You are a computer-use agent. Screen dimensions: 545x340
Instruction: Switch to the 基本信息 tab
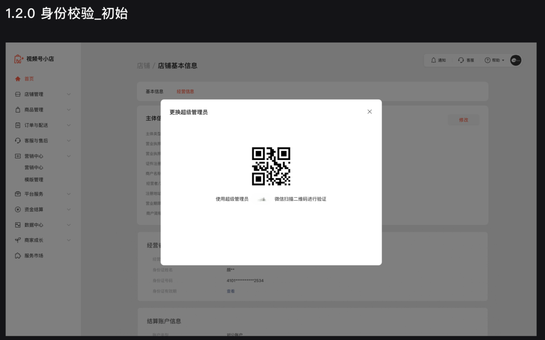coord(154,92)
